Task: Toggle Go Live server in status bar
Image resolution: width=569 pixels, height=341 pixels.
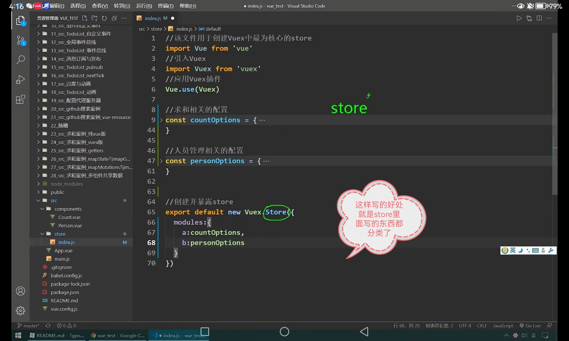Action: [x=530, y=326]
